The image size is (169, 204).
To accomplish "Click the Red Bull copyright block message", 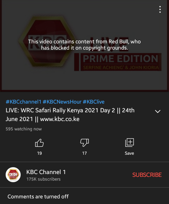I will coord(84,45).
